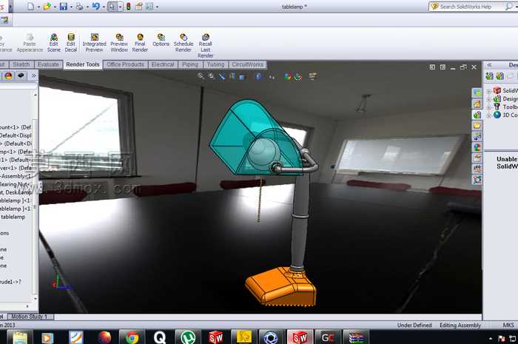Click Zoom to Area icon in viewport toolbar
The image size is (518, 344).
click(211, 76)
